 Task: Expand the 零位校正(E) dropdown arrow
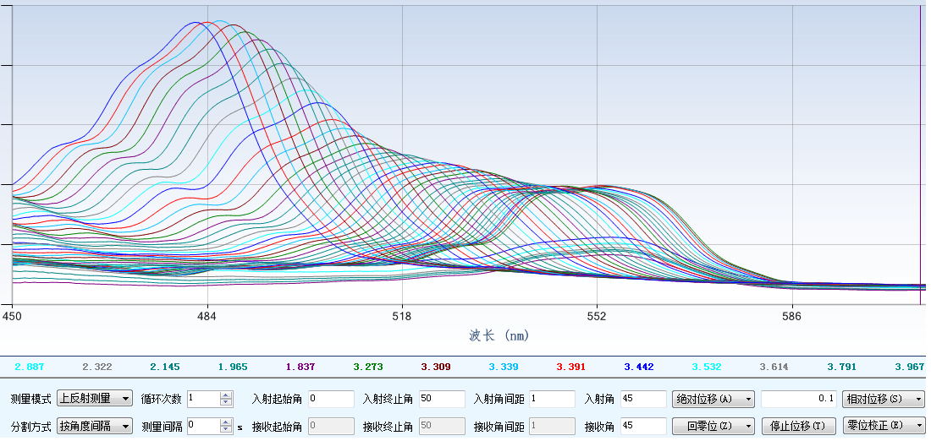coord(920,426)
